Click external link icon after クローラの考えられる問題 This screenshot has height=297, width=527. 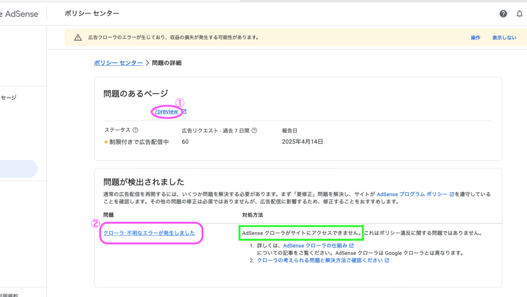[387, 260]
